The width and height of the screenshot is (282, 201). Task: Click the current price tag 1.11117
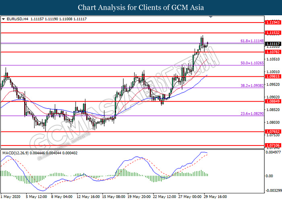(x=273, y=43)
